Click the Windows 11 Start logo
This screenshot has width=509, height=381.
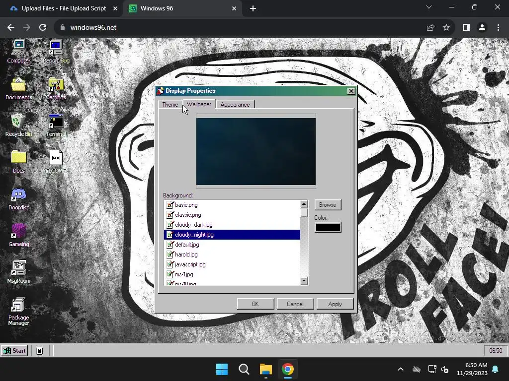coord(222,369)
